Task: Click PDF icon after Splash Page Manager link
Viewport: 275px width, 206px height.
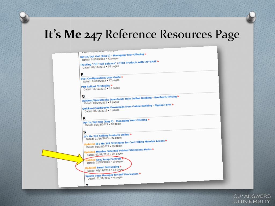Action: pos(140,174)
